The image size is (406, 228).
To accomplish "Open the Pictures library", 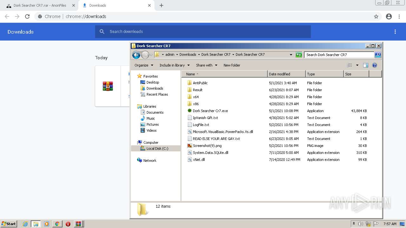I will click(x=153, y=124).
